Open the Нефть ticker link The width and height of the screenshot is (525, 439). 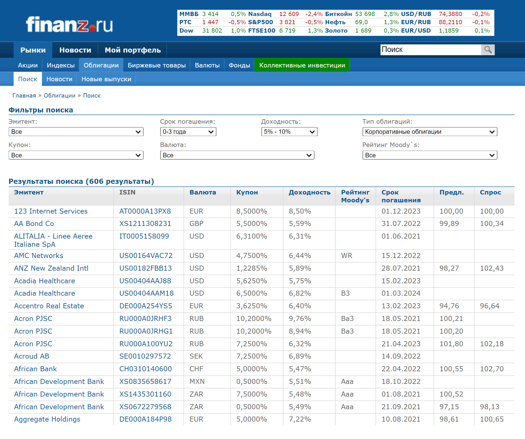[x=335, y=22]
